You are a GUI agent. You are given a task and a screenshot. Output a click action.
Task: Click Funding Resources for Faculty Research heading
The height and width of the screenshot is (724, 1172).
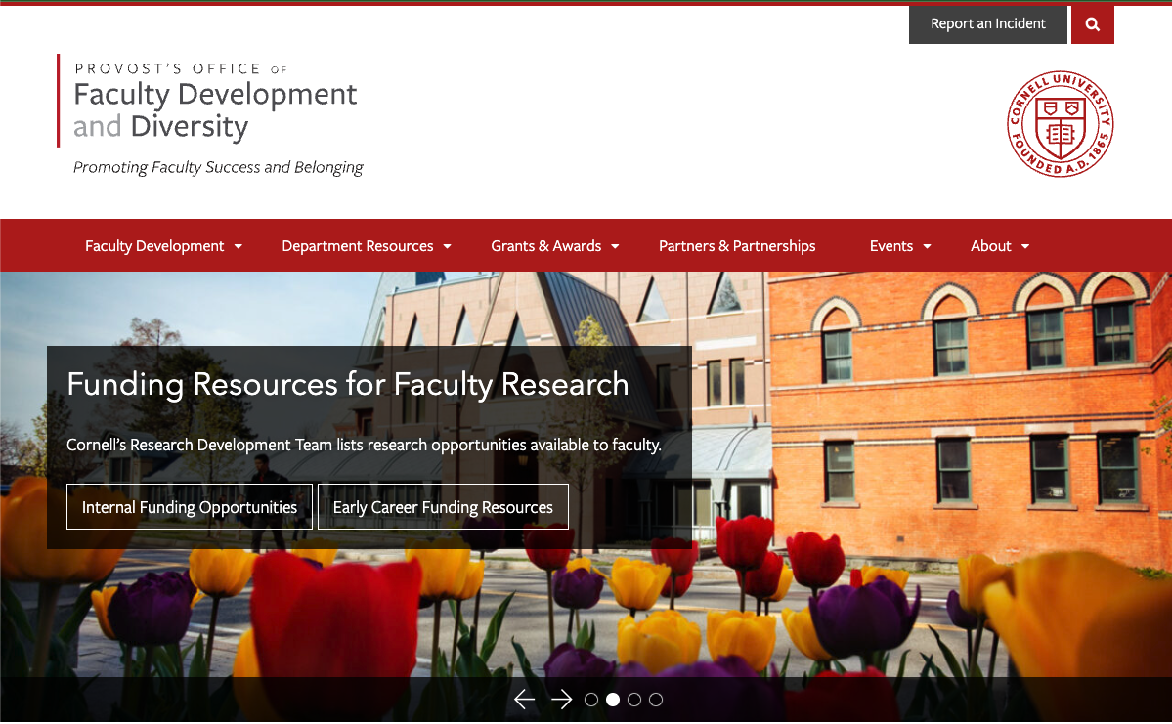[348, 385]
